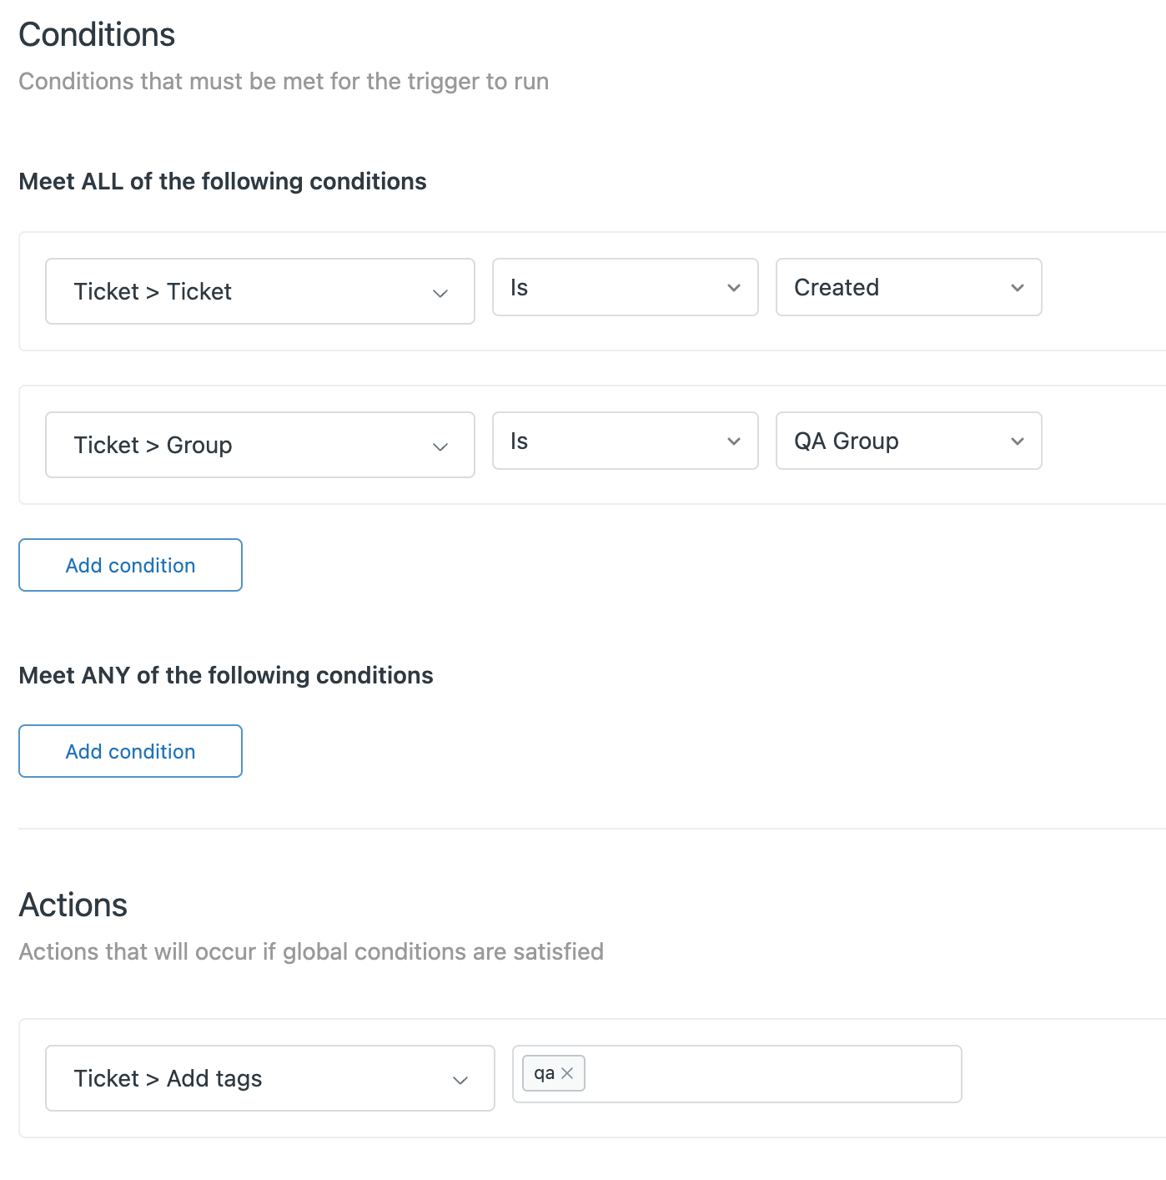Expand the chevron on "Ticket > Group" selector

point(441,446)
